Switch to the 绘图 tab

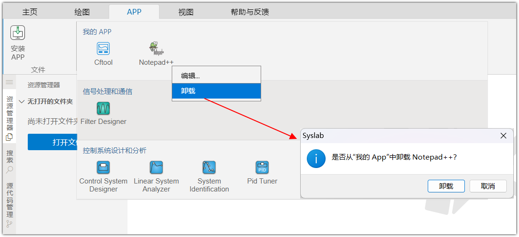click(x=82, y=12)
